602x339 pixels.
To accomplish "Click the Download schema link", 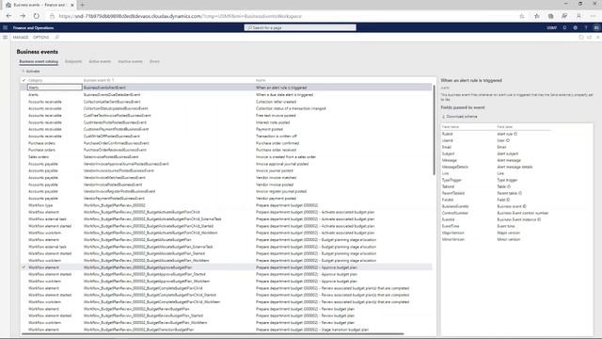I will (x=462, y=117).
